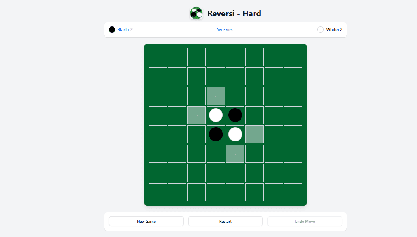Click the Undo Move button
This screenshot has width=417, height=237.
[x=305, y=221]
